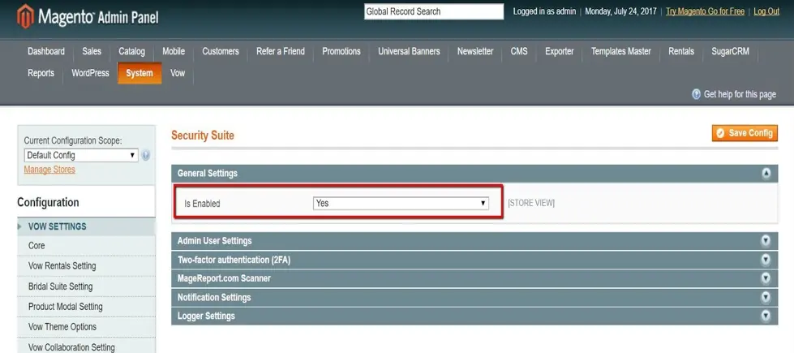Viewport: 794px width, 353px height.
Task: Click the Security Suite page heading
Action: 203,136
